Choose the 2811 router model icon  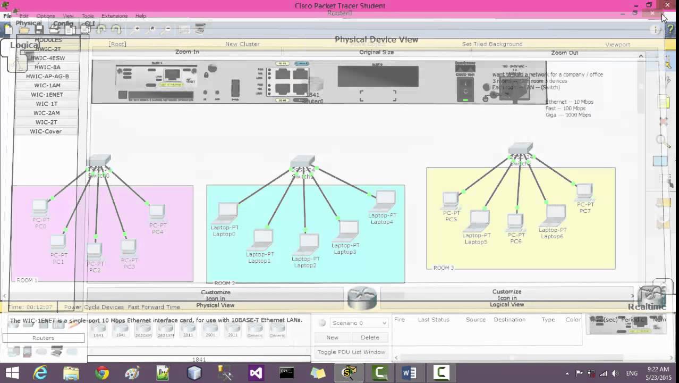(187, 330)
